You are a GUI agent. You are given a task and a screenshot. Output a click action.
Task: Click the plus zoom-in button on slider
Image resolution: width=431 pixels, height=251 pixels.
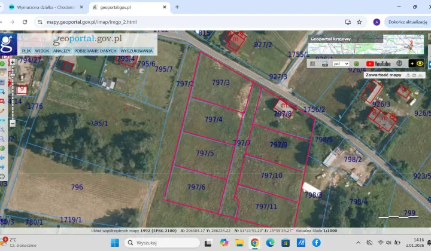click(x=13, y=62)
